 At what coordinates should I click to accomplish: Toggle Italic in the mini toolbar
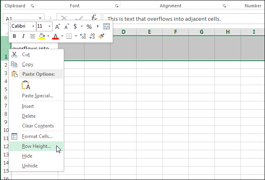tap(23, 36)
